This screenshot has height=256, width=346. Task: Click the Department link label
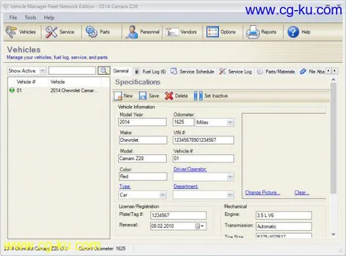click(186, 186)
